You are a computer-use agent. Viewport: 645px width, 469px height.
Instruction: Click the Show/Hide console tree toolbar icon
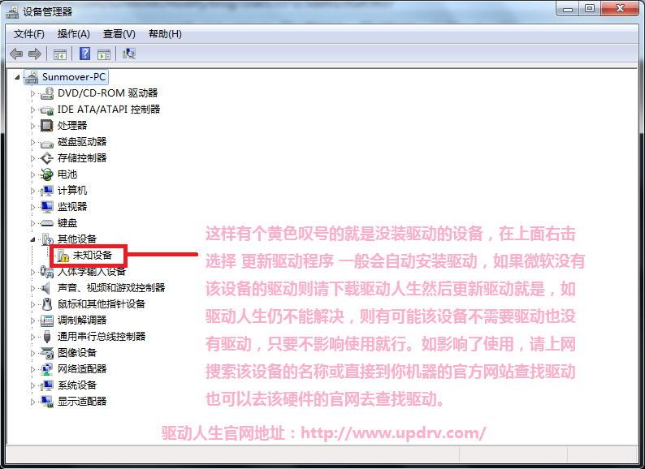click(60, 54)
